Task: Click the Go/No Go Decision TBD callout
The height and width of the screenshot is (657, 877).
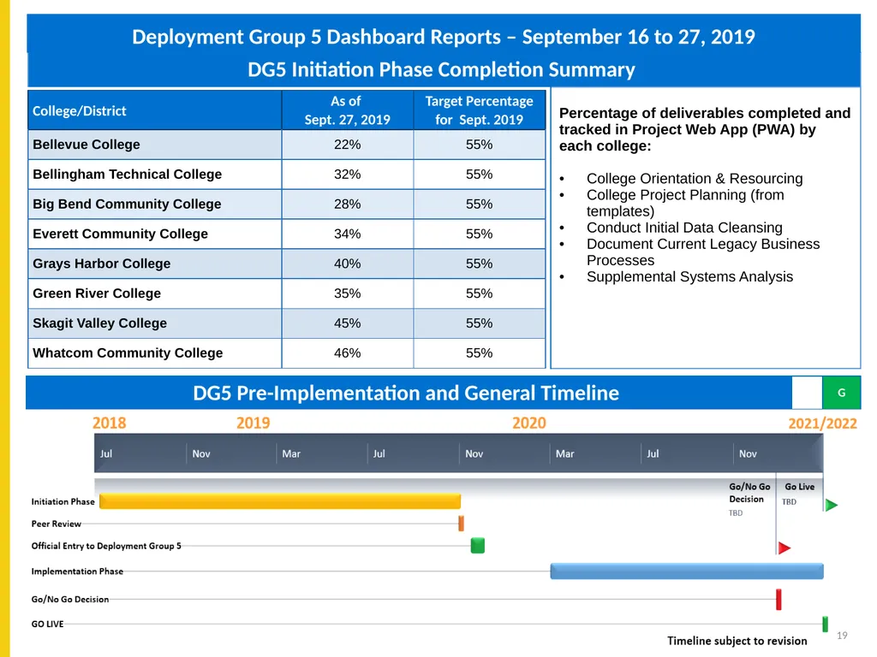Action: pos(749,499)
